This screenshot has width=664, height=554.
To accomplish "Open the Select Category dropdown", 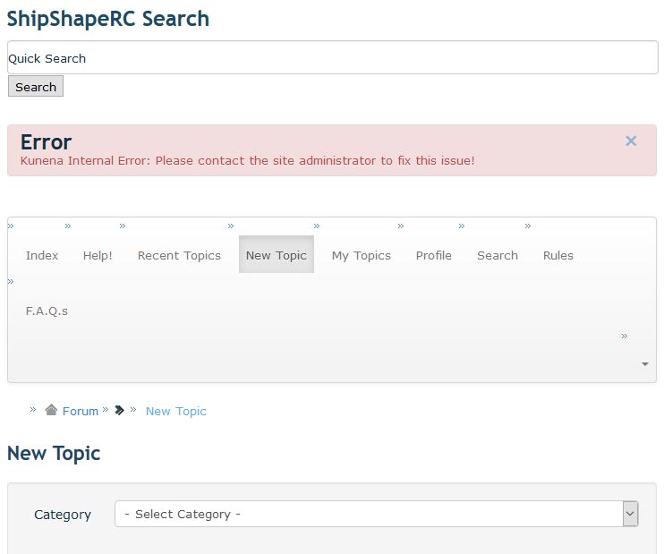I will click(x=376, y=514).
